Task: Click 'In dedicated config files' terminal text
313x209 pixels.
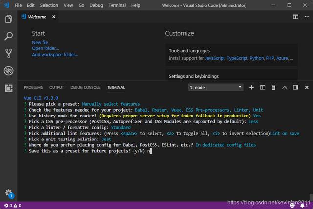Action: click(x=225, y=145)
